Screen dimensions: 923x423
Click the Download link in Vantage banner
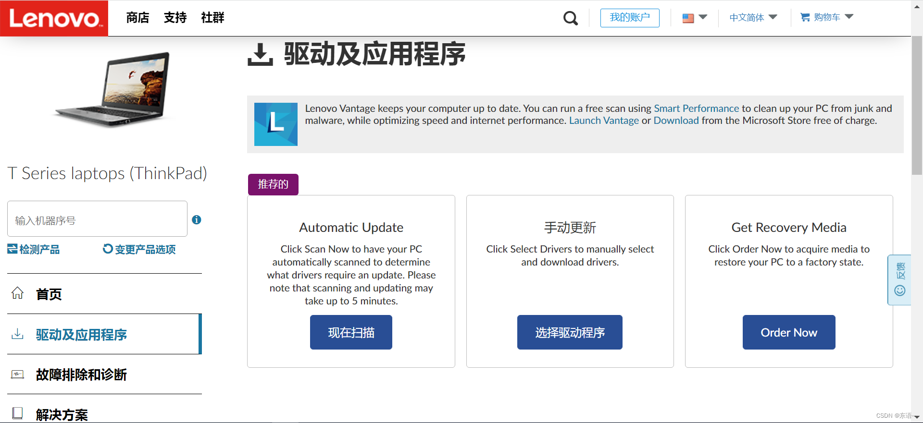click(676, 121)
